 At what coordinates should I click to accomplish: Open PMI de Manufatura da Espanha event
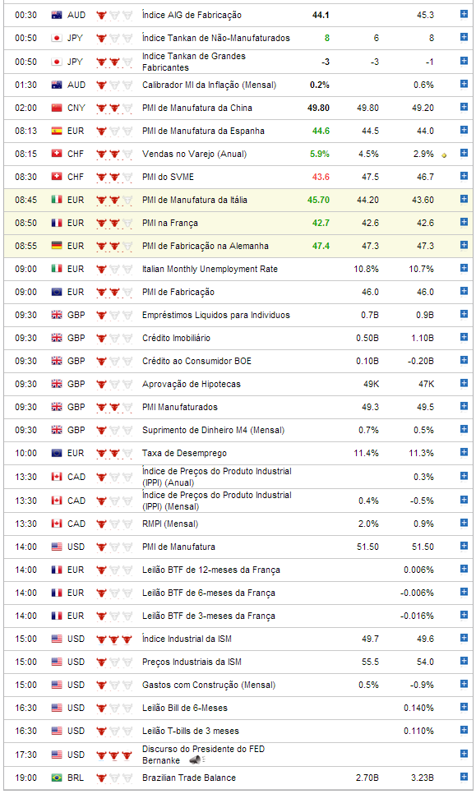[x=203, y=132]
